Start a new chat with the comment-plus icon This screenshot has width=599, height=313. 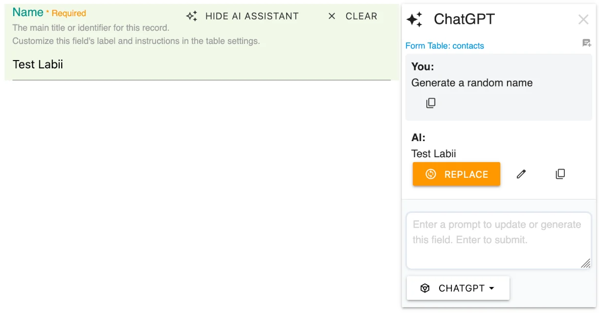coord(586,43)
